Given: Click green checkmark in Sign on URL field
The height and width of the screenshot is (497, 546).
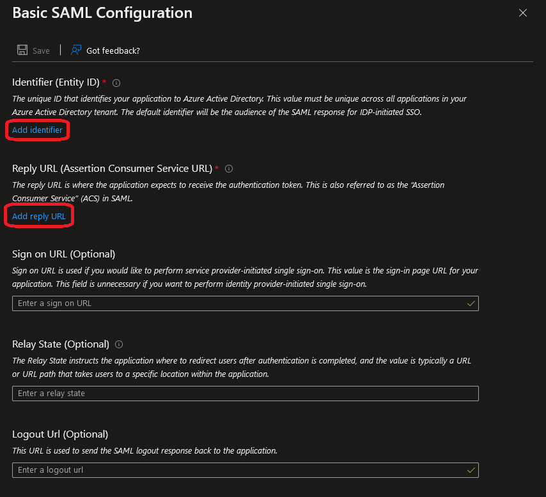Looking at the screenshot, I should [471, 303].
